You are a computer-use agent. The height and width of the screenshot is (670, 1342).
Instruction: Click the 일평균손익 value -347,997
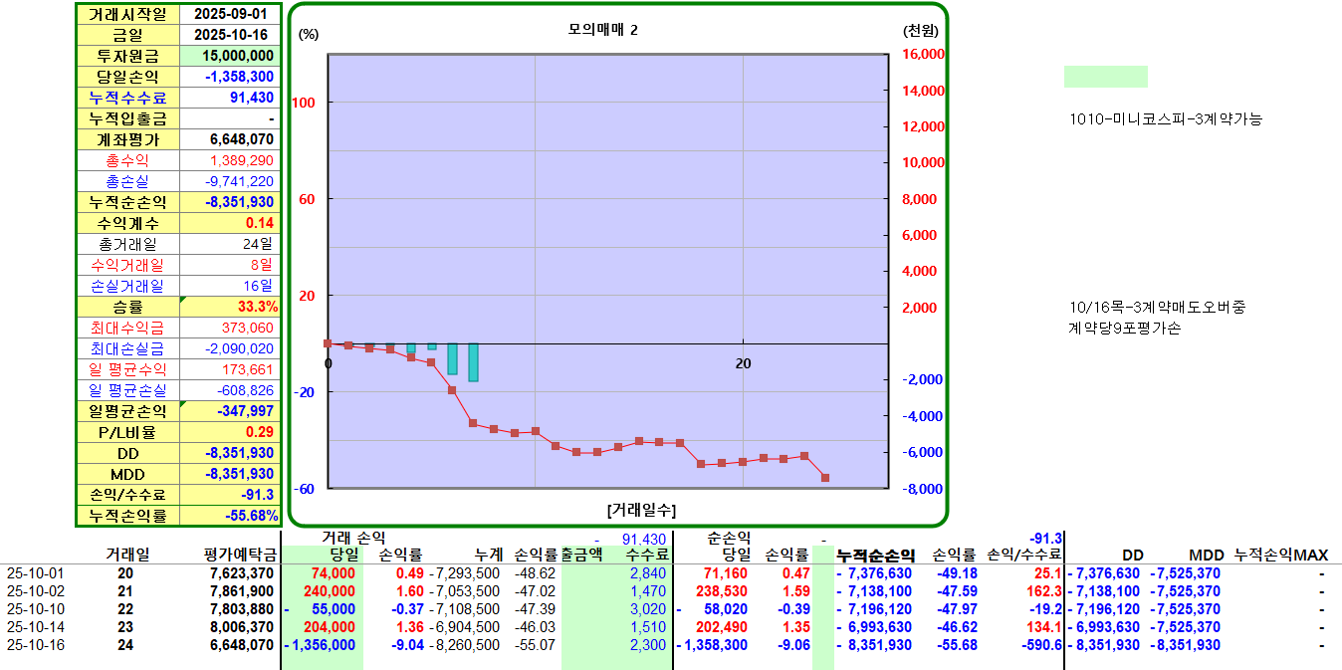230,411
